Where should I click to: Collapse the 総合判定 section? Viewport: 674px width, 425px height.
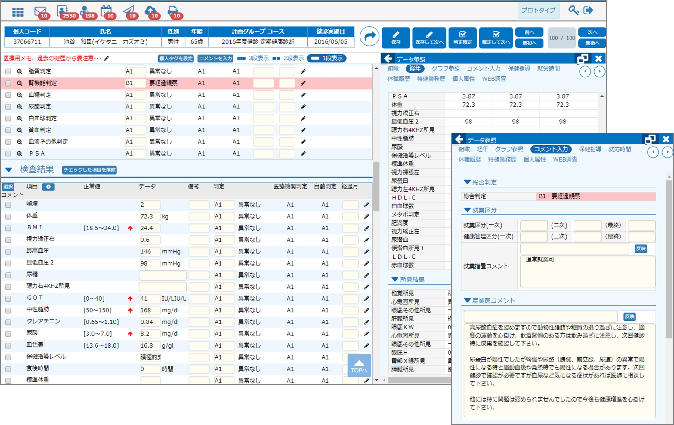(x=467, y=182)
